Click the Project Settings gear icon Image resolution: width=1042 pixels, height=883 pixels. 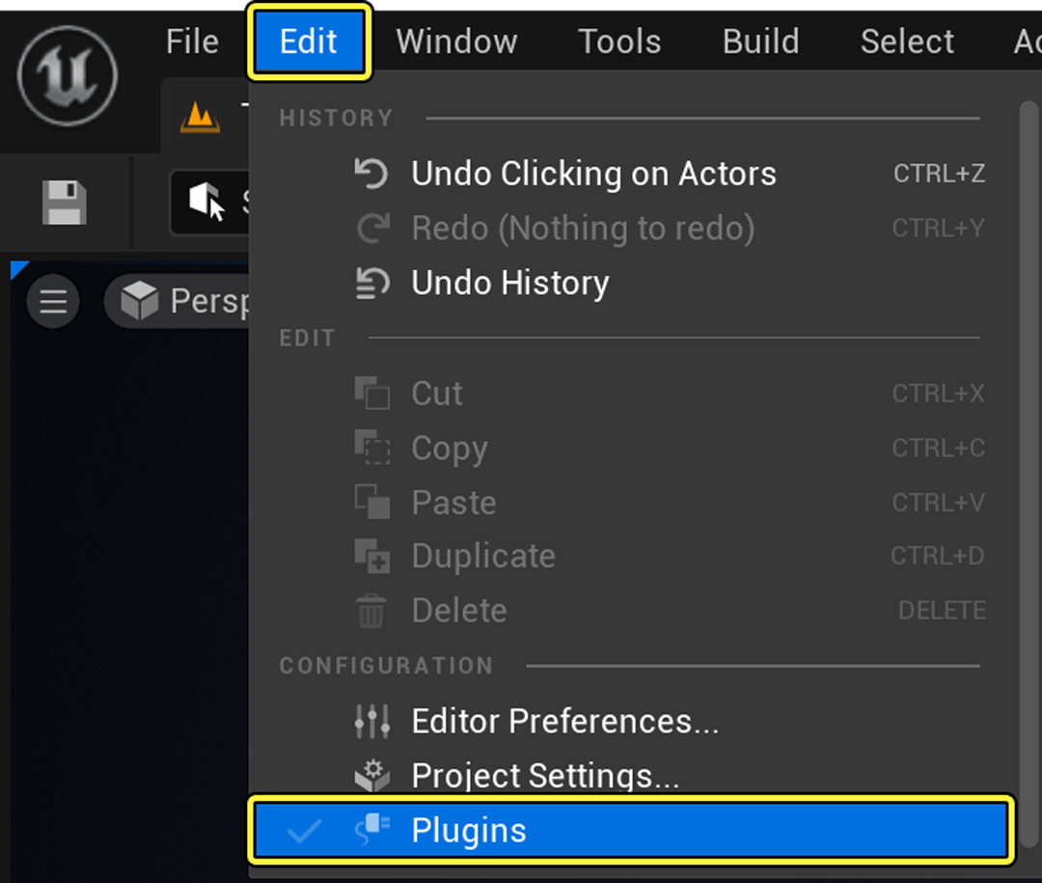[372, 774]
